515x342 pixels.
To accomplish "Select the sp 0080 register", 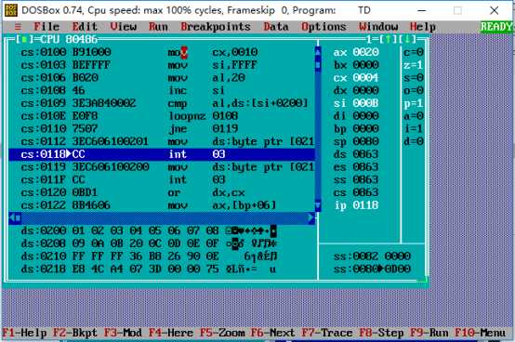I will (356, 141).
